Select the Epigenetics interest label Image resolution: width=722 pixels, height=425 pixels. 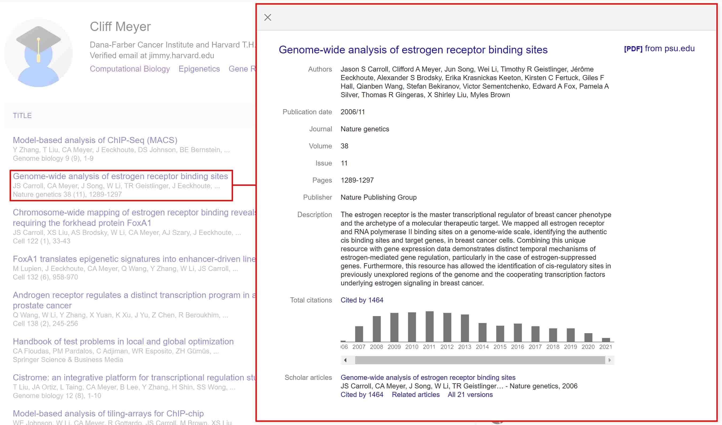pos(199,69)
